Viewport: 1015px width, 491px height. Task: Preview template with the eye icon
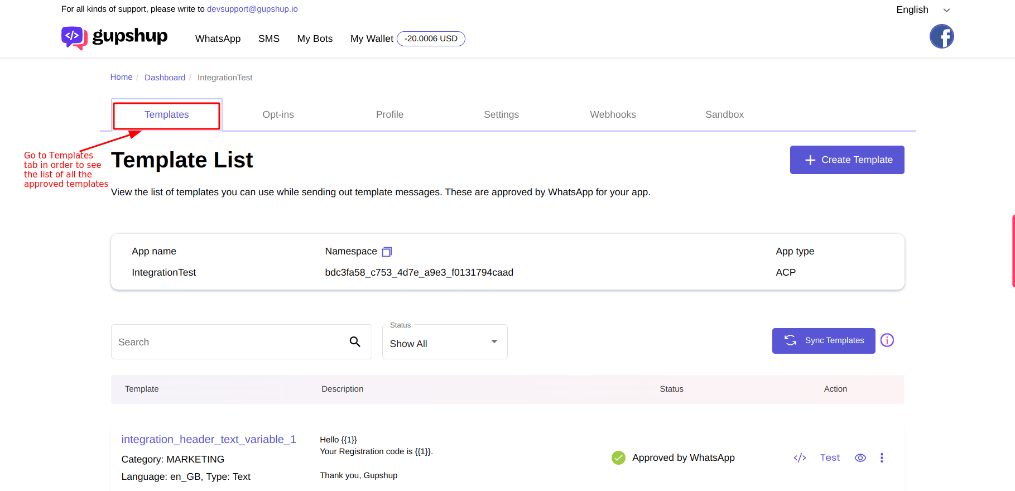coord(860,458)
